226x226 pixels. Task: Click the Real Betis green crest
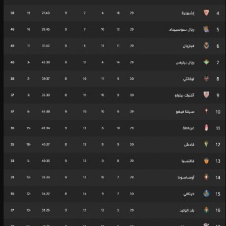pyautogui.click(x=207, y=62)
